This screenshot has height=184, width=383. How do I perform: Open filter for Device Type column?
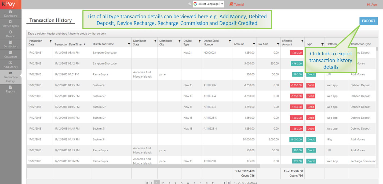click(199, 41)
